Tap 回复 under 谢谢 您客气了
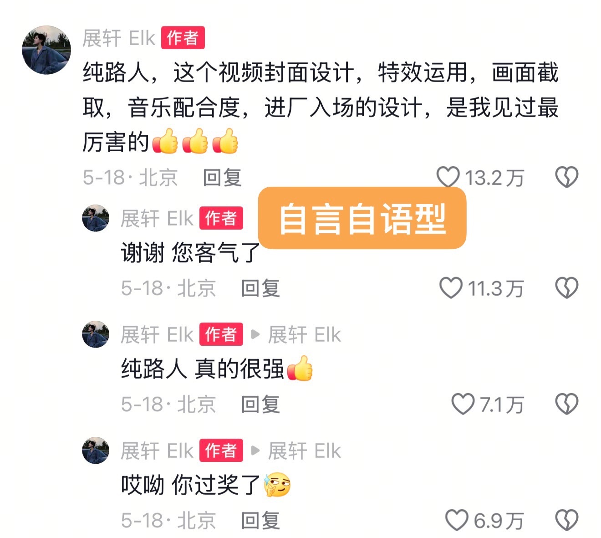The image size is (601, 538). coord(260,288)
